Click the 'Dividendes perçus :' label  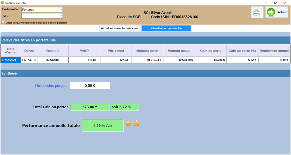click(x=52, y=86)
